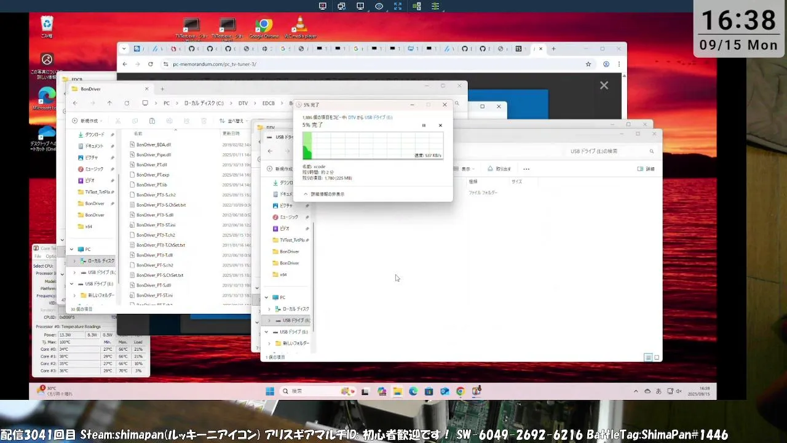Open the three-dot more options in USB window
This screenshot has width=787, height=443.
pyautogui.click(x=526, y=169)
